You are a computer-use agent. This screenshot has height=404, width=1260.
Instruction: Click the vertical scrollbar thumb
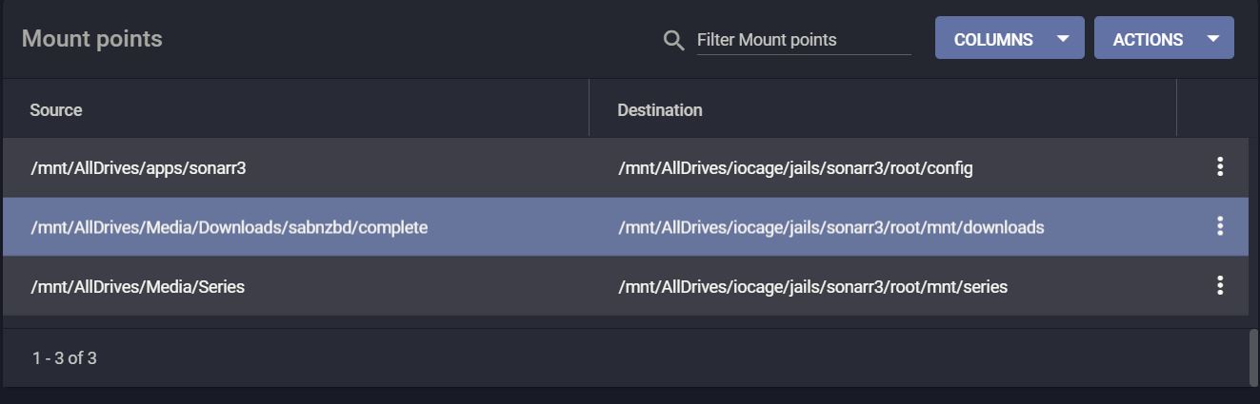pyautogui.click(x=1253, y=357)
